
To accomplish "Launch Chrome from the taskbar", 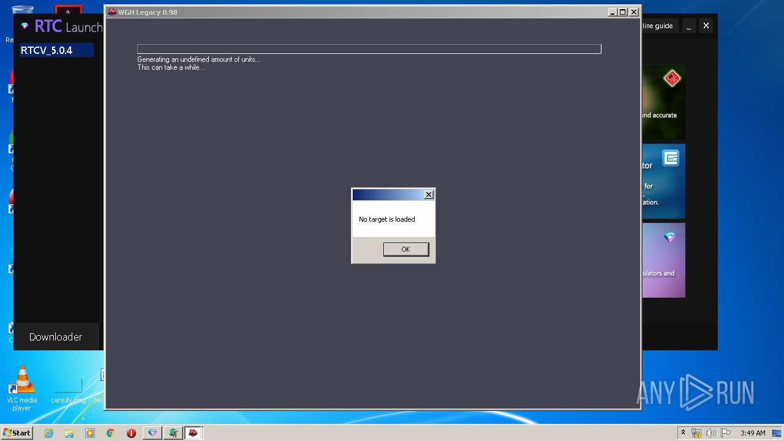I will 111,433.
